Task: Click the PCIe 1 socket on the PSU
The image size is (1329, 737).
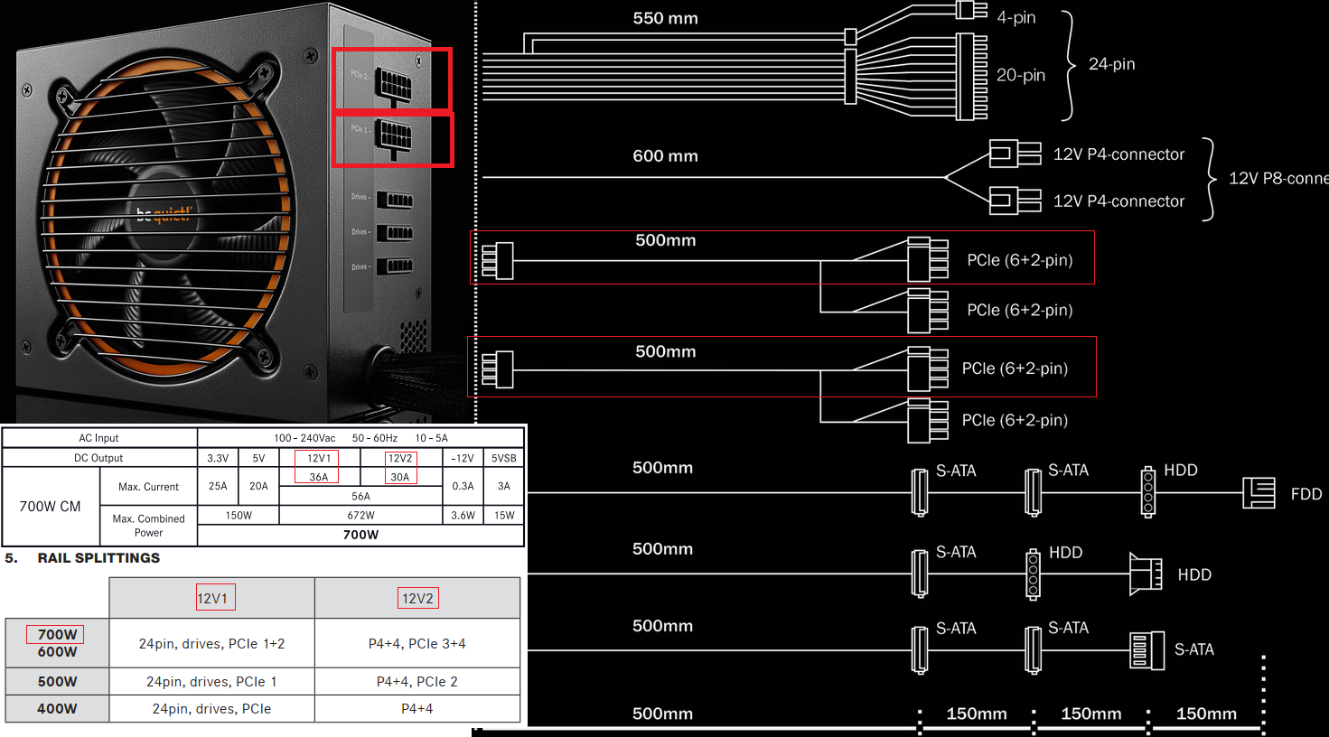Action: click(x=395, y=139)
